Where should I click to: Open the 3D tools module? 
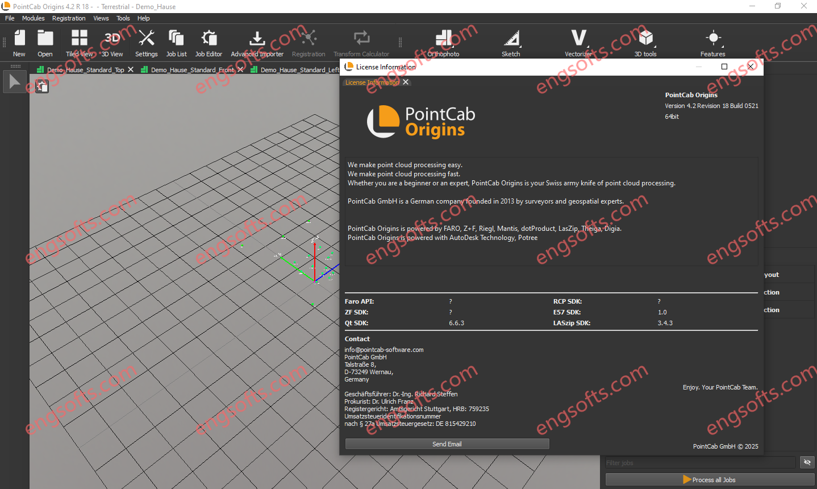point(645,43)
